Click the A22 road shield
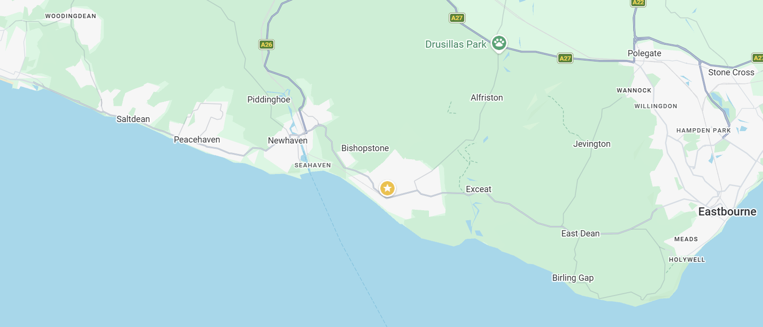This screenshot has width=763, height=327. pos(638,2)
